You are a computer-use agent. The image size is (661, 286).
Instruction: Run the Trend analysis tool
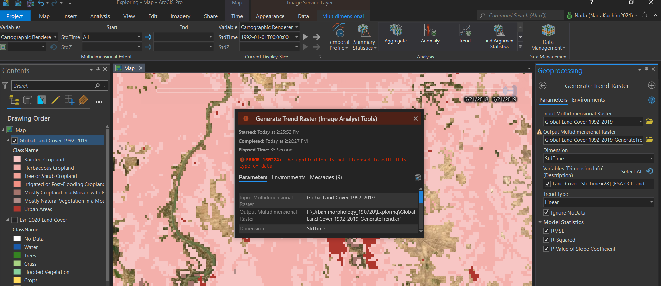pyautogui.click(x=465, y=34)
